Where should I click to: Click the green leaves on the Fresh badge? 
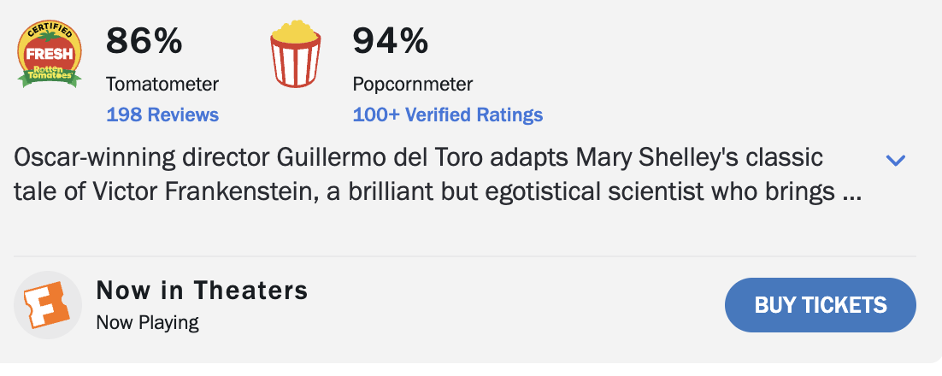[x=30, y=80]
